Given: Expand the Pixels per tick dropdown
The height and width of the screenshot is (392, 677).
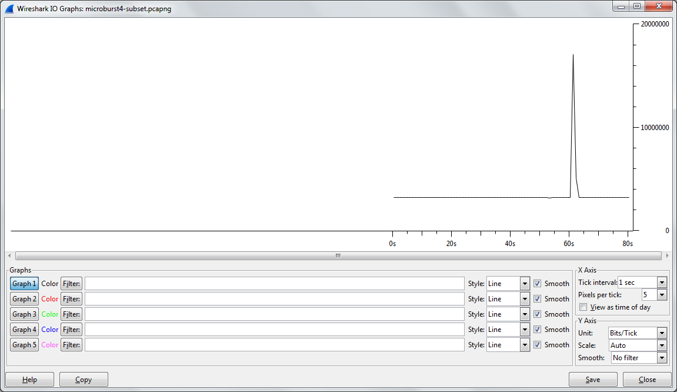Looking at the screenshot, I should [662, 295].
